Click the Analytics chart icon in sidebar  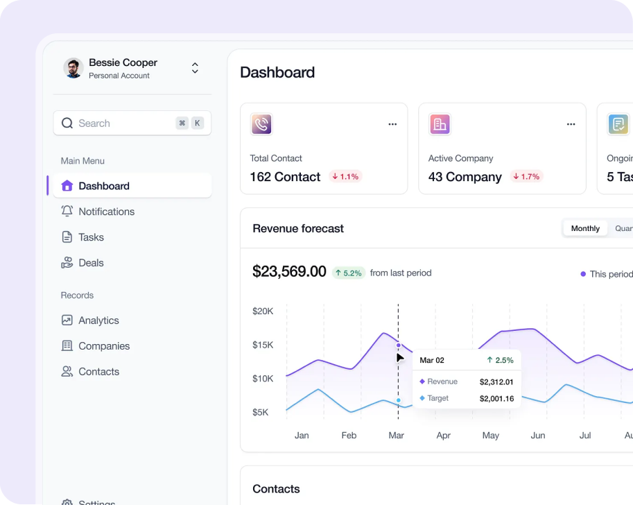(67, 320)
